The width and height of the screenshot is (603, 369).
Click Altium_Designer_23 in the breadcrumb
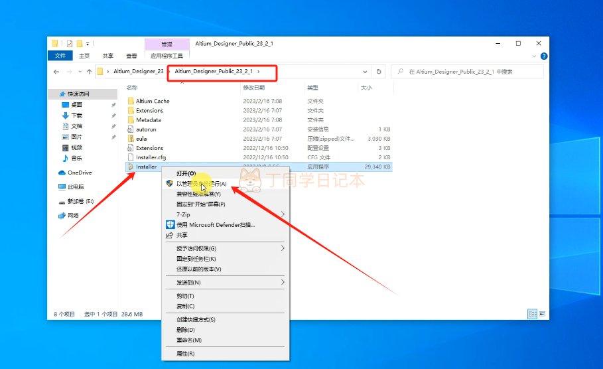139,71
